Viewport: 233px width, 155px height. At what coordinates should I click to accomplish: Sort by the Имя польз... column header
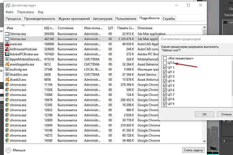[x=93, y=28]
